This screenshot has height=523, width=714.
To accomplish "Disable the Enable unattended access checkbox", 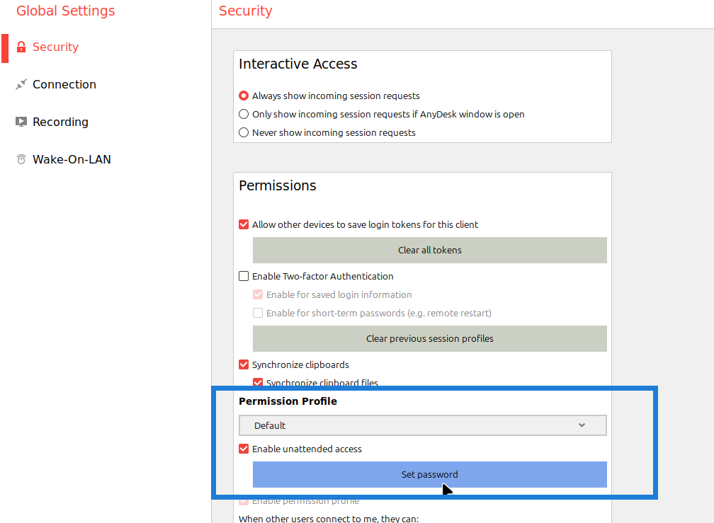I will 244,449.
